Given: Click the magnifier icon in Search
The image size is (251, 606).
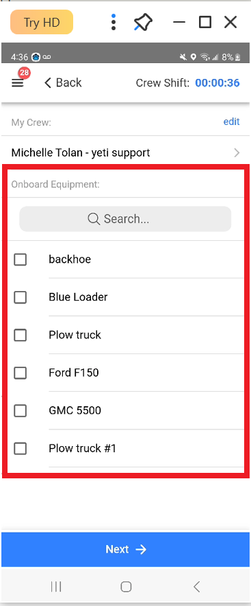Looking at the screenshot, I should (94, 219).
